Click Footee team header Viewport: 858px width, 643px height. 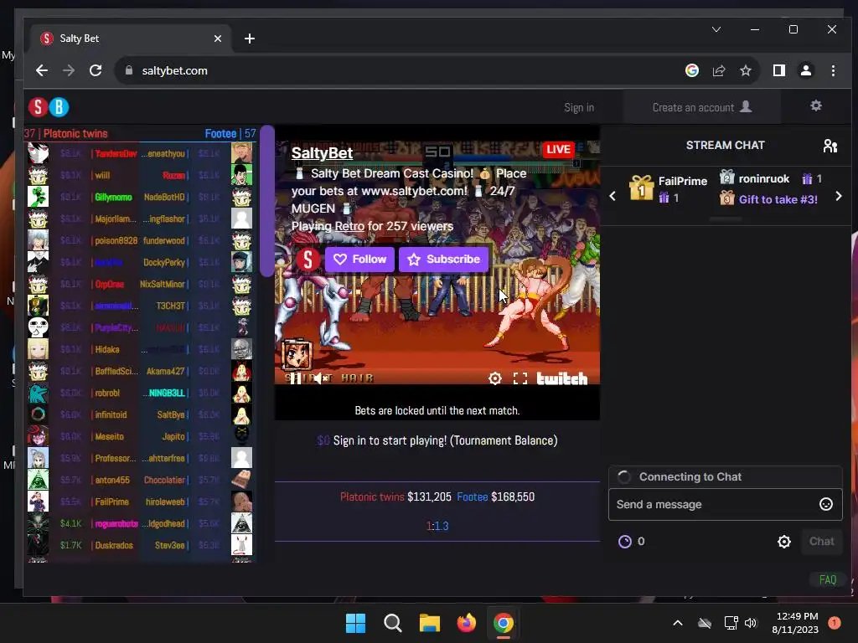(220, 133)
